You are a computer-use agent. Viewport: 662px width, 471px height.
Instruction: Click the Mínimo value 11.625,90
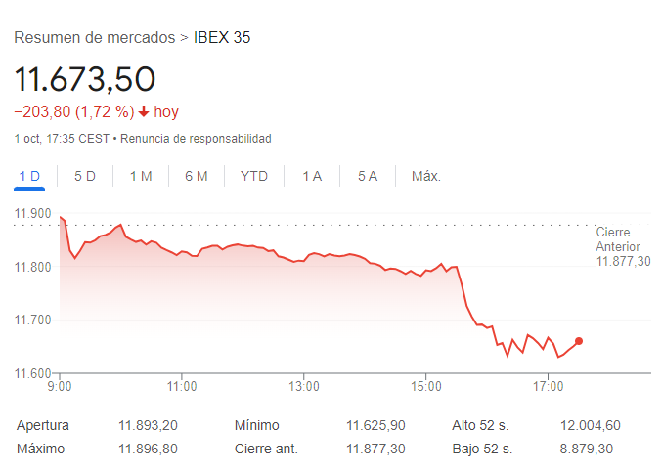(x=375, y=425)
